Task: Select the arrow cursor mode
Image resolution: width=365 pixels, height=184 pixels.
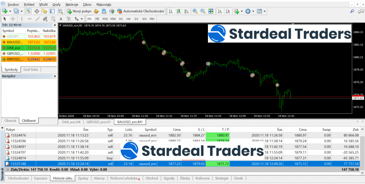Action: point(5,19)
